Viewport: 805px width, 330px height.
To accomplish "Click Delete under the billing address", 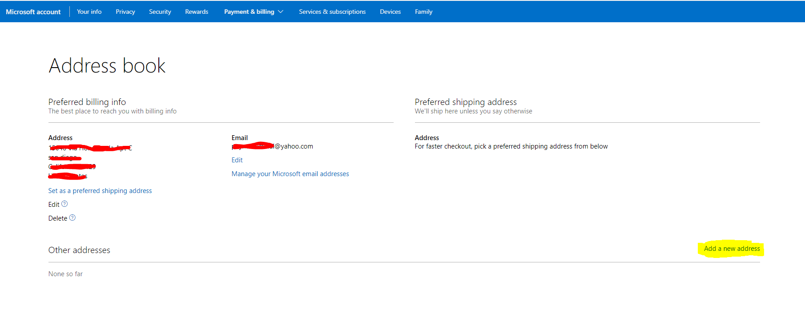I will coord(58,218).
